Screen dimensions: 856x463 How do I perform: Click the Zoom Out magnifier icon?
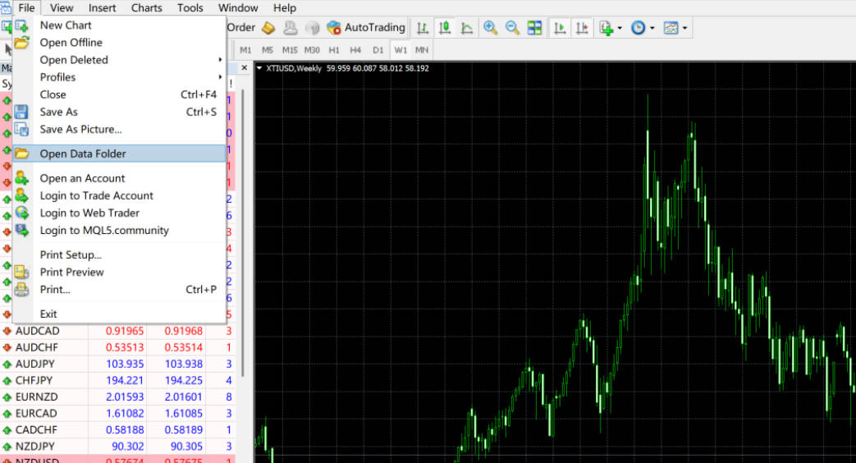[x=513, y=28]
